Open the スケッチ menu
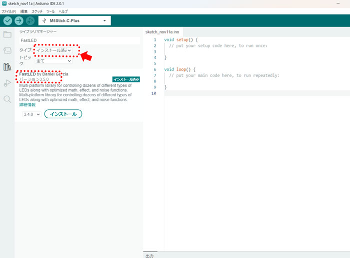Screen dimensions: 350x258 point(37,11)
